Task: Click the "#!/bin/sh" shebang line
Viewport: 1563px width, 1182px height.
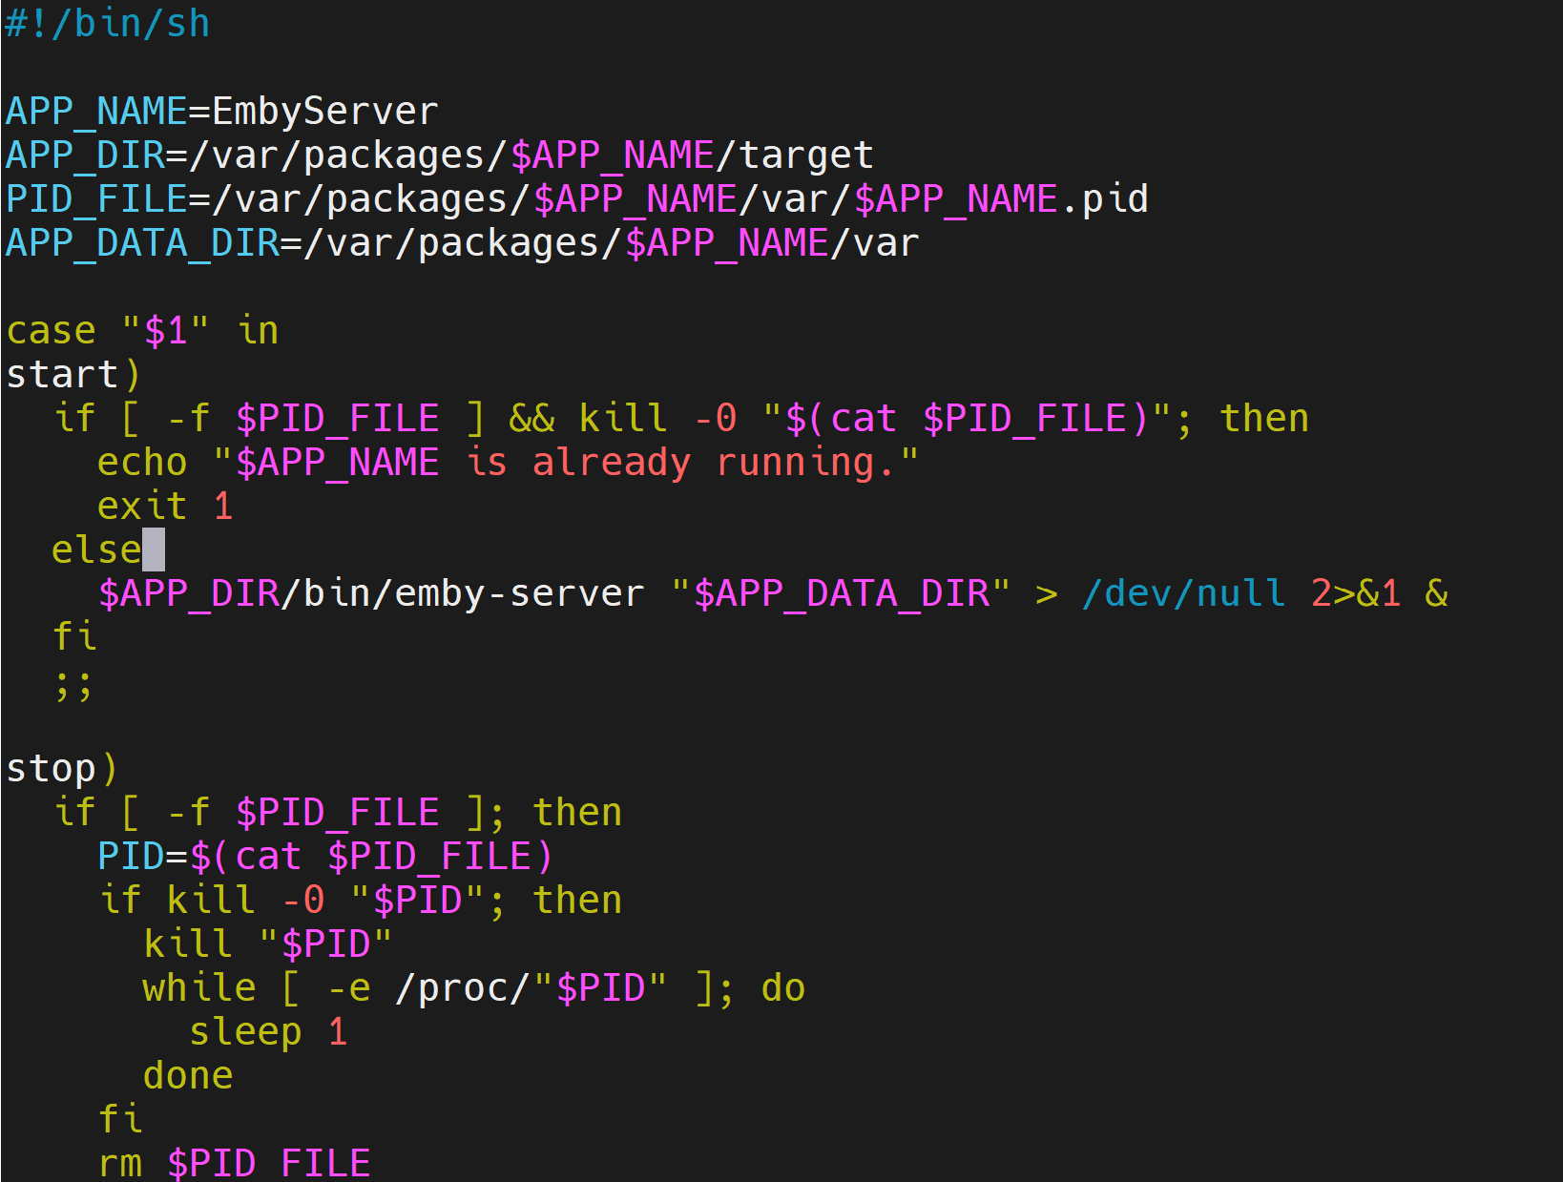Action: (x=107, y=23)
